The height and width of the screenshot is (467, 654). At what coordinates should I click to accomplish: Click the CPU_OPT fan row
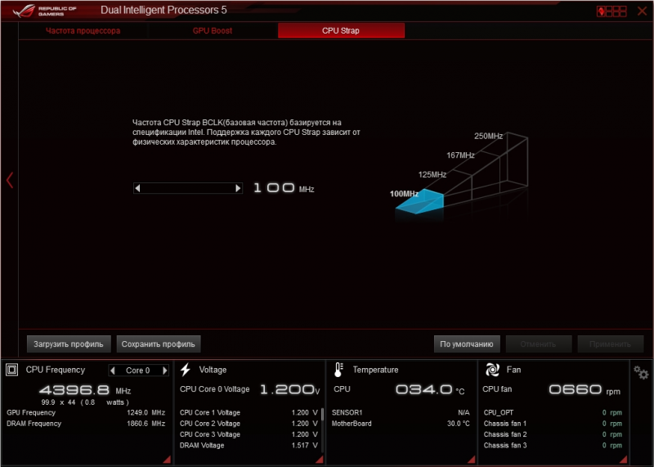553,413
